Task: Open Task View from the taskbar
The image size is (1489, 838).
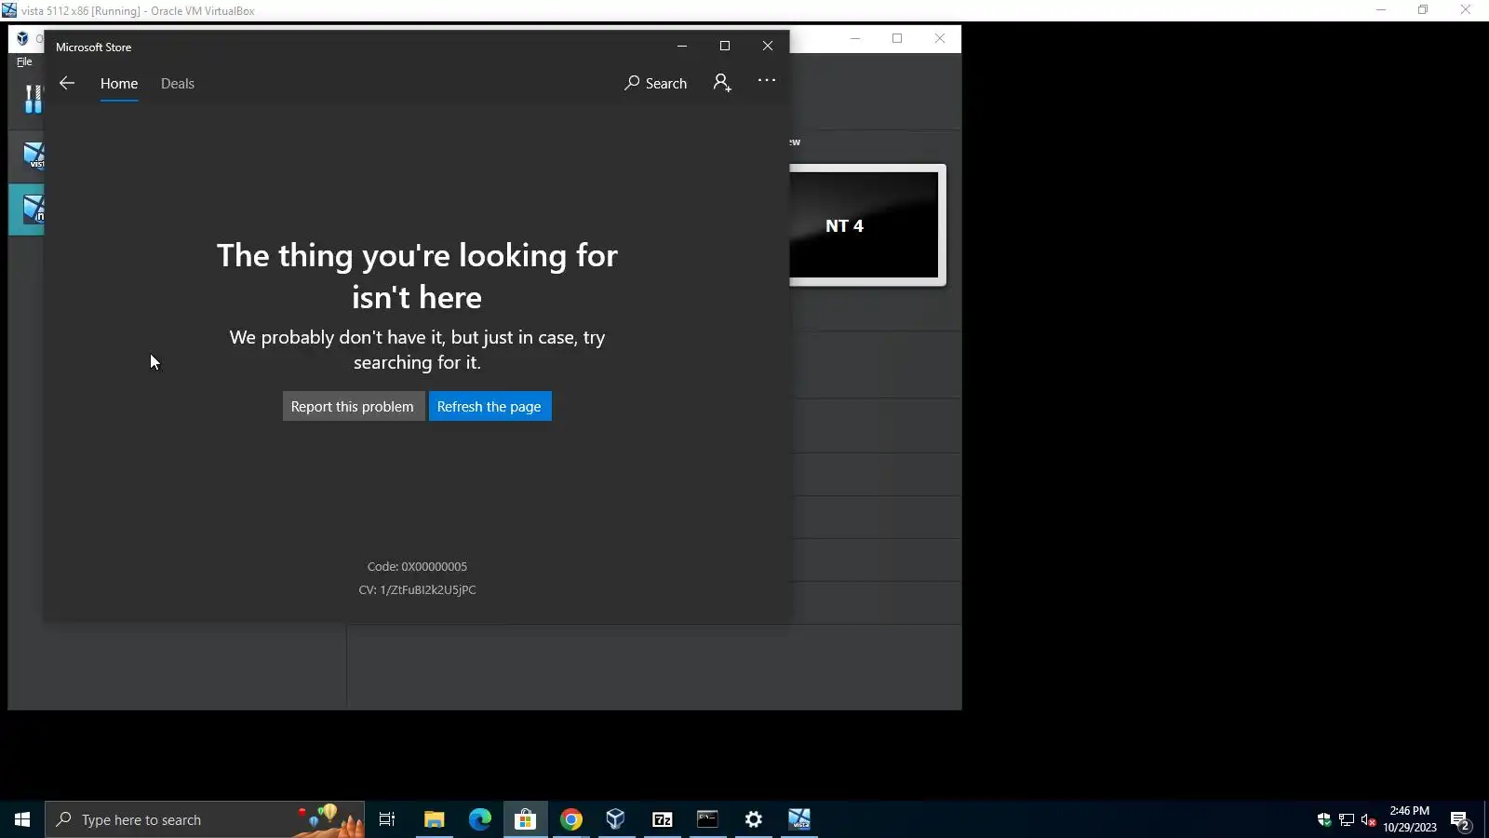Action: tap(387, 819)
